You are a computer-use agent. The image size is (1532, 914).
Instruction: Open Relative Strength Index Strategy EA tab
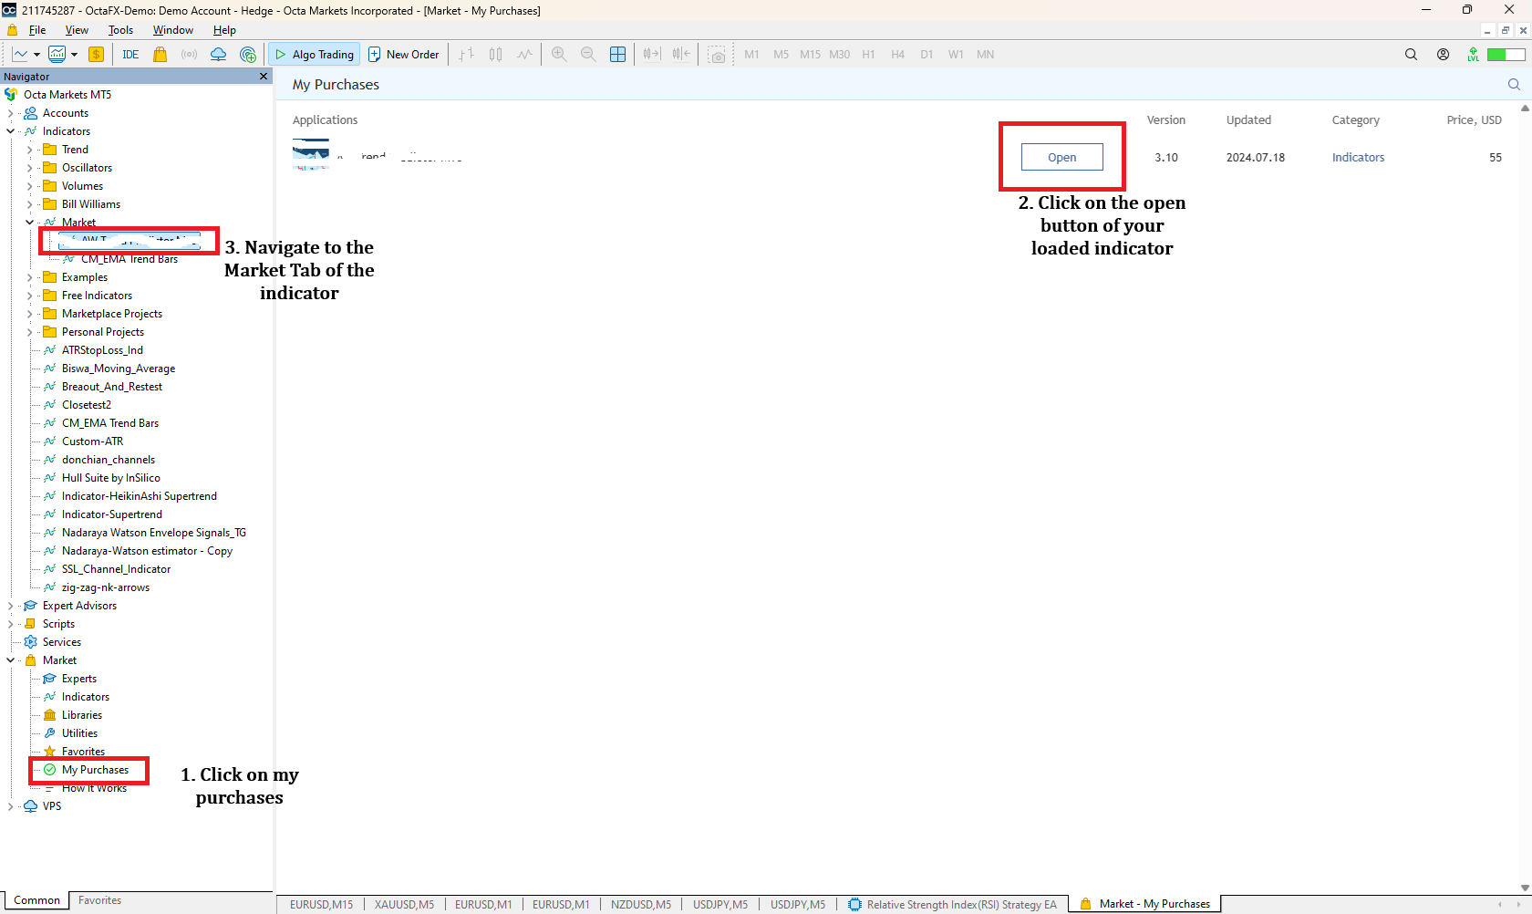pos(952,905)
